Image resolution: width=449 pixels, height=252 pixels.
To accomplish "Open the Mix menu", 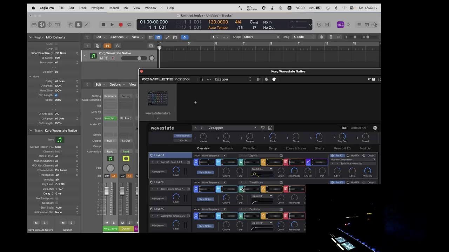I will click(126, 8).
